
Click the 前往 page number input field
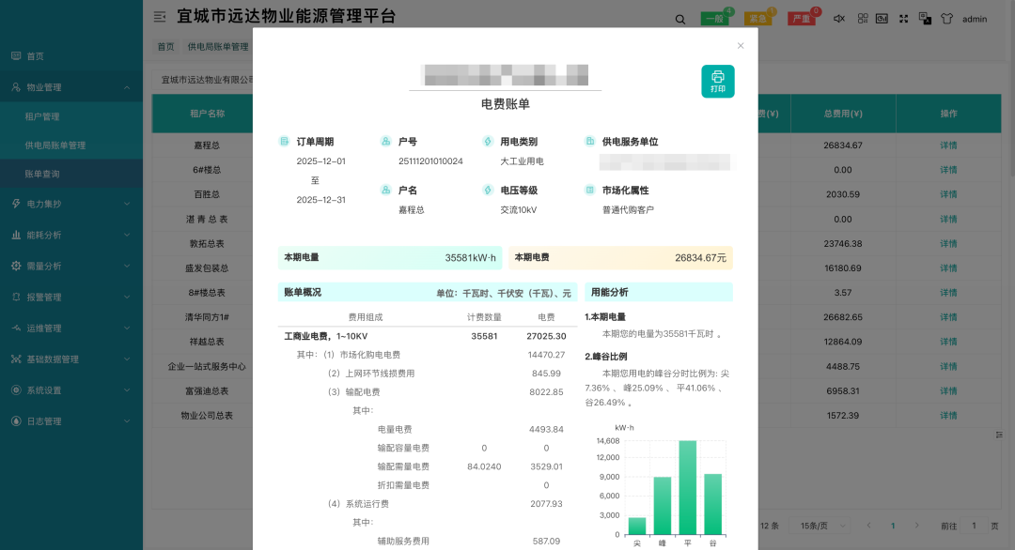(975, 526)
